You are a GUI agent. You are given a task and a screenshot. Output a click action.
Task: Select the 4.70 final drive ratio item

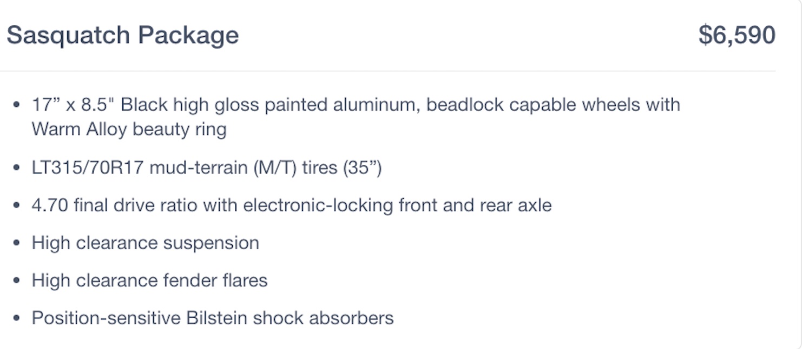[x=291, y=206]
